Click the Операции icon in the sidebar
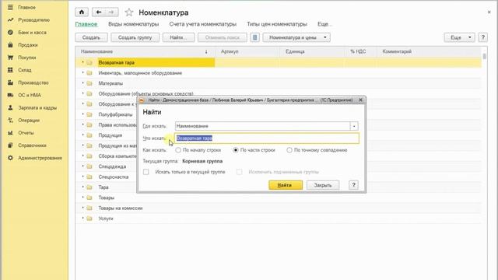Image resolution: width=498 pixels, height=280 pixels. click(x=10, y=120)
